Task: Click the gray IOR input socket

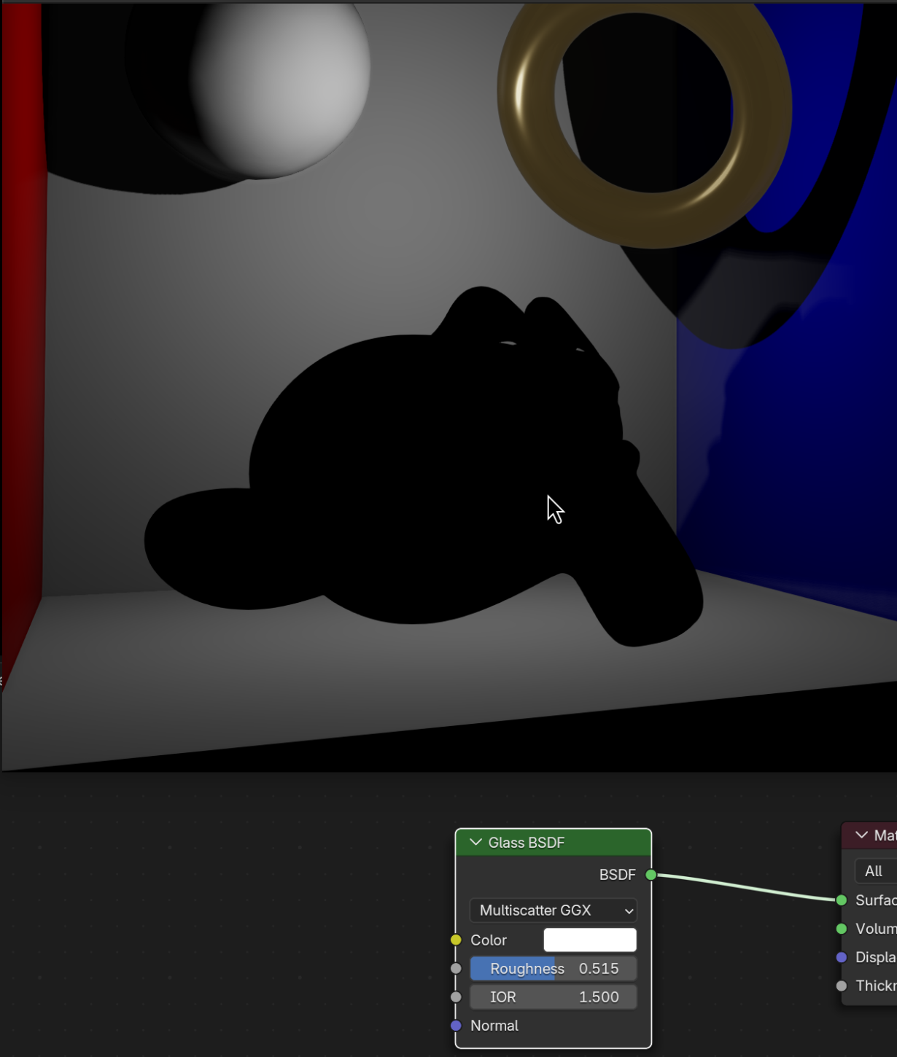Action: pyautogui.click(x=456, y=997)
